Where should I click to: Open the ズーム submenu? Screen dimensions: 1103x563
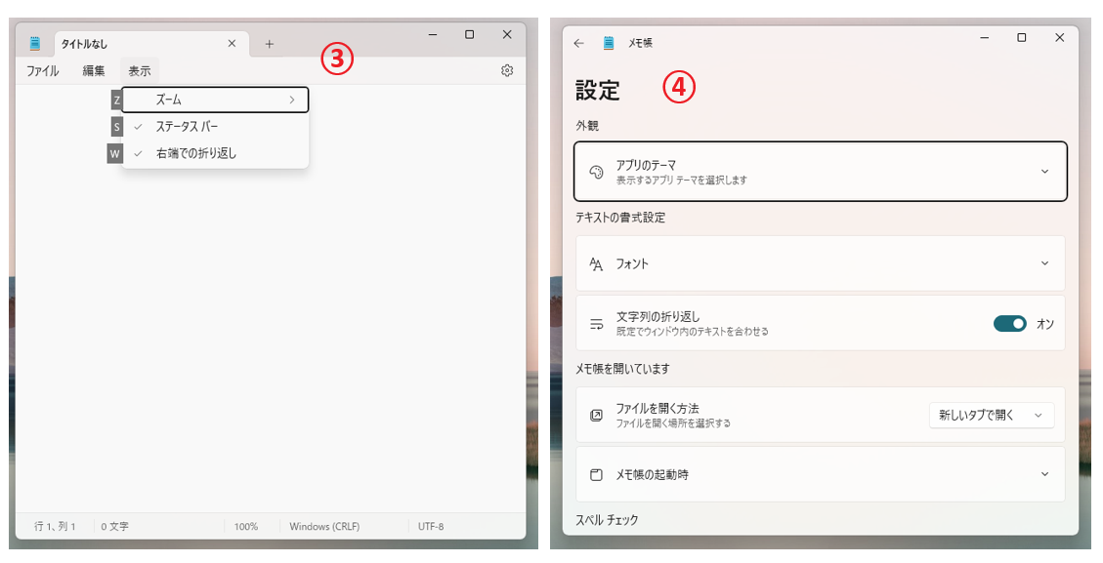215,100
